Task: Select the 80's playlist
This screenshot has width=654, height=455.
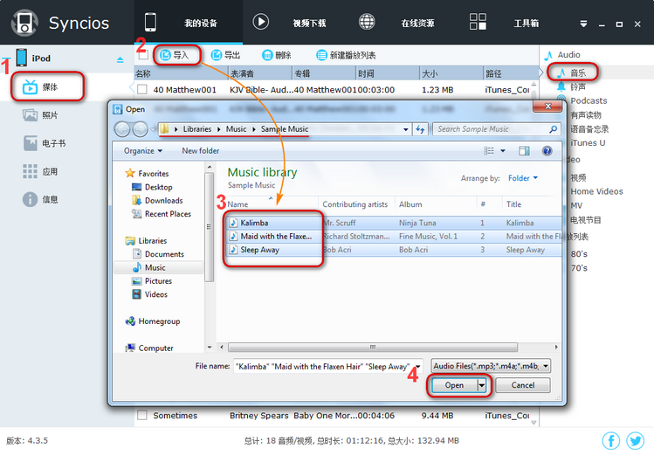Action: click(x=579, y=254)
